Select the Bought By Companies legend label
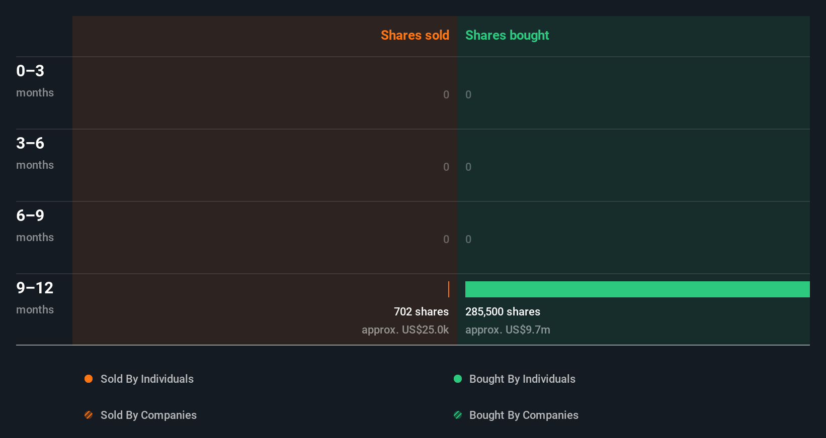This screenshot has height=438, width=826. (x=524, y=415)
